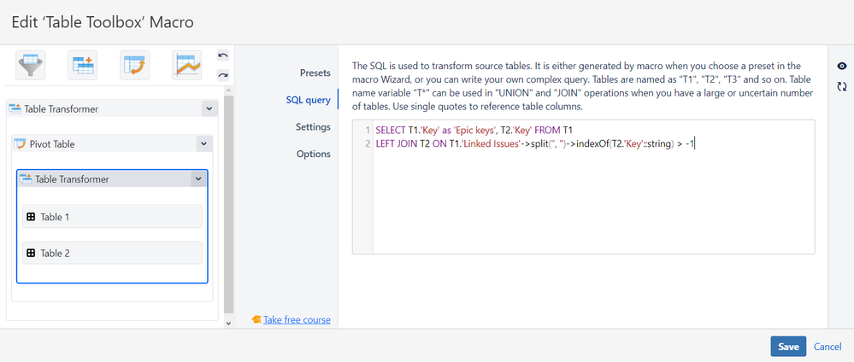Add a Table Filter macro via funnel icon

(x=31, y=66)
